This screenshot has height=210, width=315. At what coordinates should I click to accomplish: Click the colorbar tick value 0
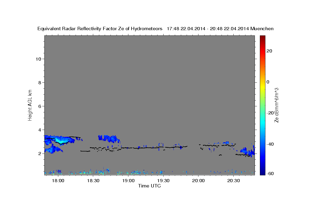click(268, 82)
